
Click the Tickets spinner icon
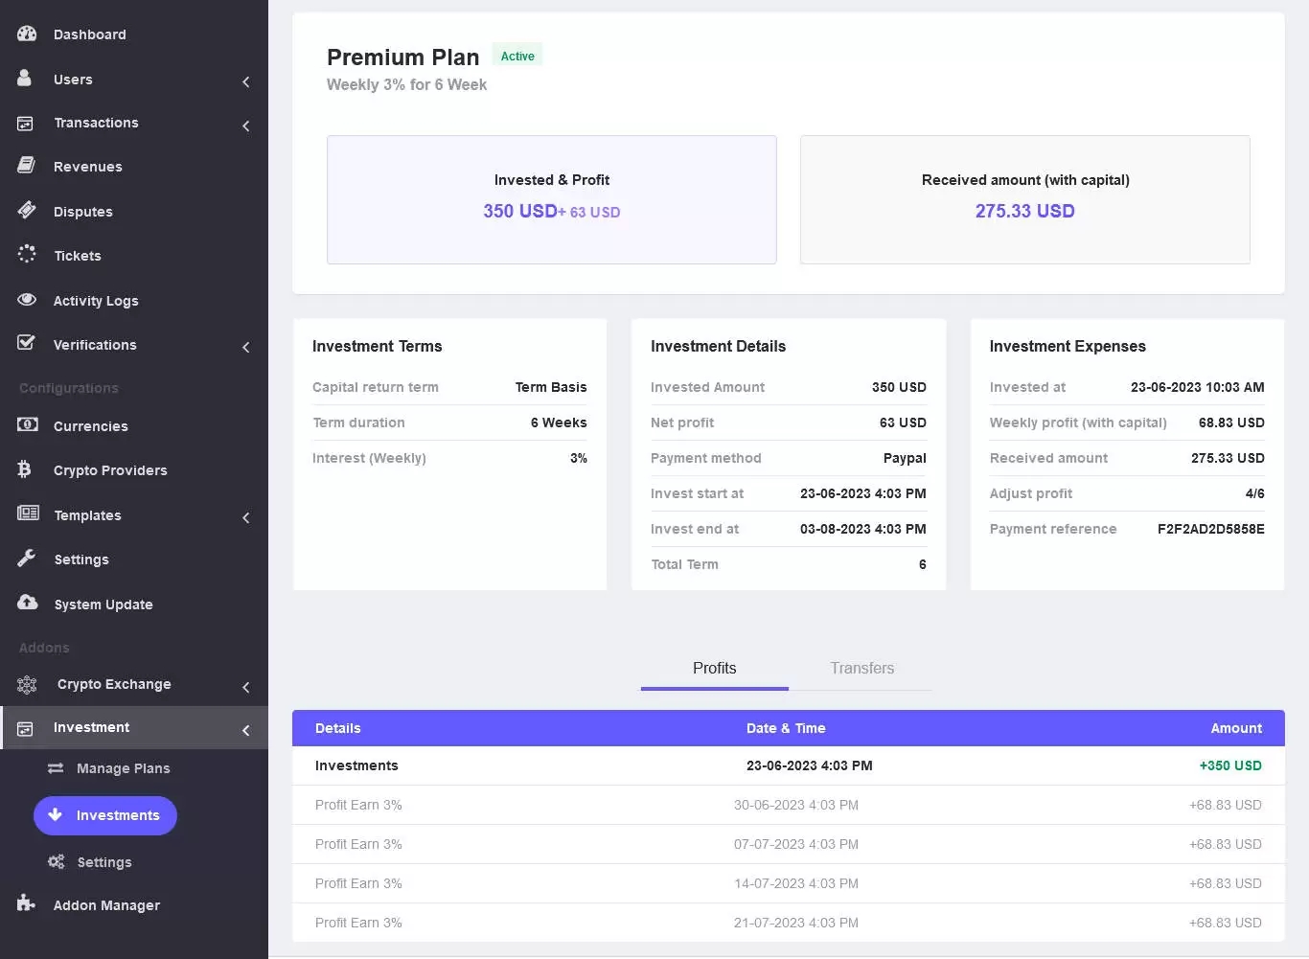[27, 255]
